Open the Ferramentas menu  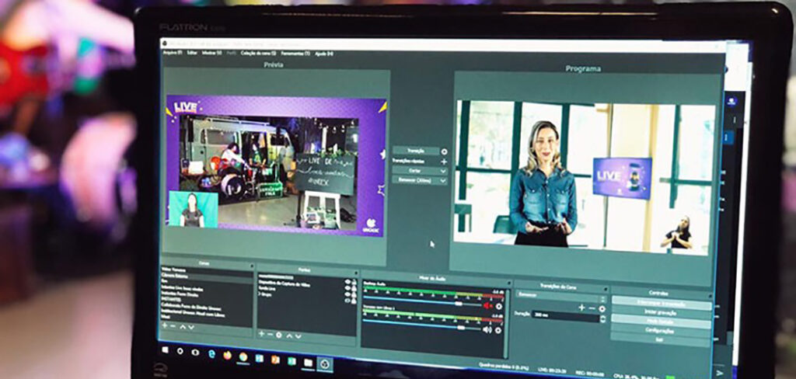pyautogui.click(x=295, y=54)
